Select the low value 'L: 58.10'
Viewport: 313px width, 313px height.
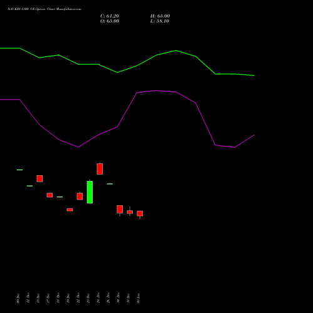click(160, 21)
